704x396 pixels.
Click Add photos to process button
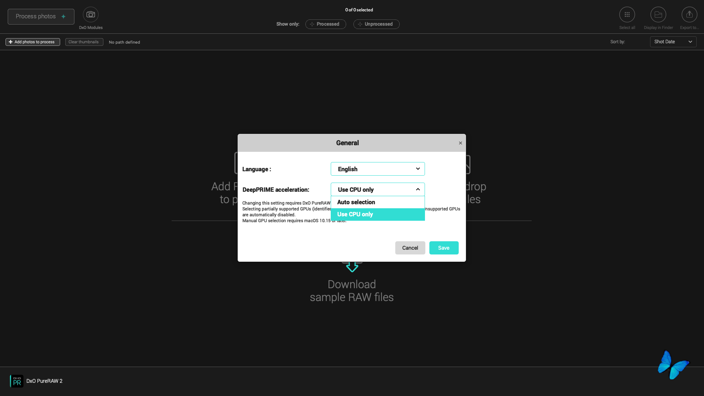coord(33,42)
